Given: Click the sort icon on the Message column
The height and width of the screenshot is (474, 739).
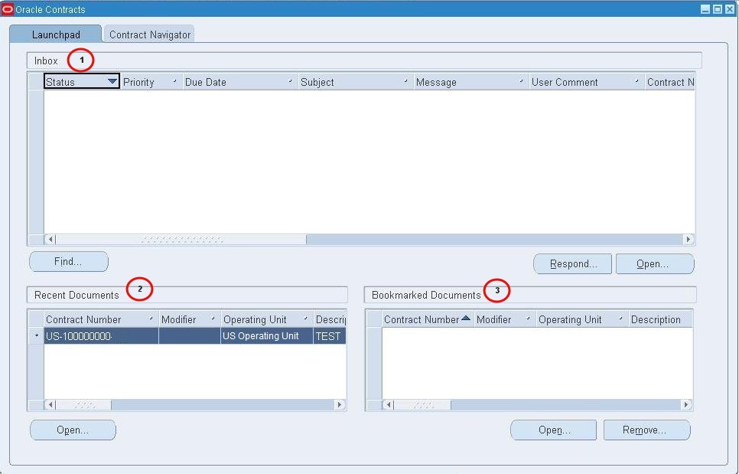Looking at the screenshot, I should [522, 81].
